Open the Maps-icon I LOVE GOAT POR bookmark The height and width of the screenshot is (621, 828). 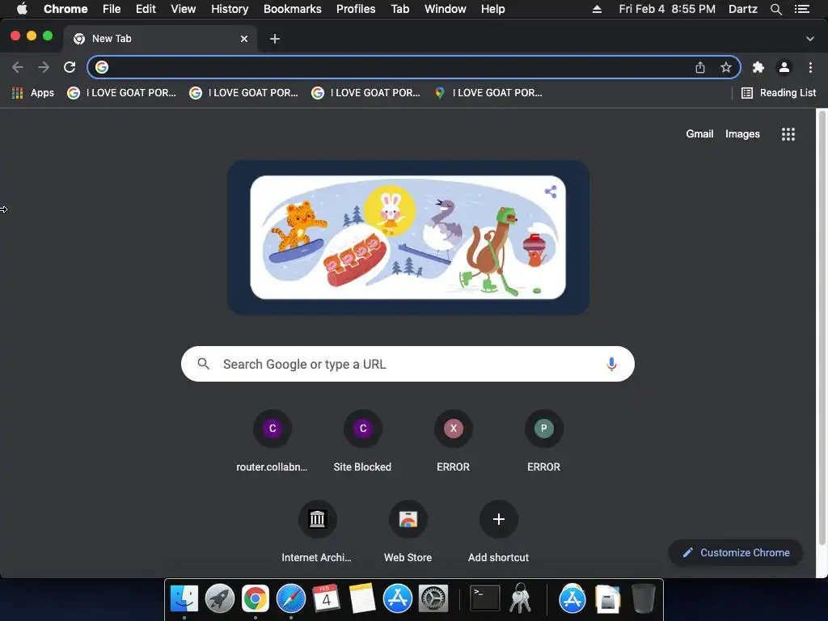488,93
